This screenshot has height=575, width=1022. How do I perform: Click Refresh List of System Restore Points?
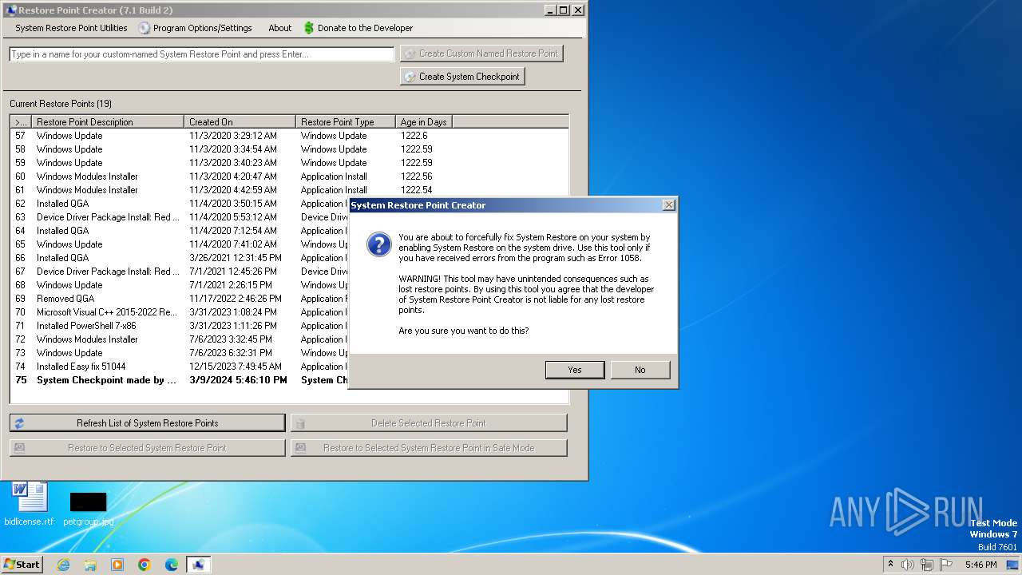point(148,423)
